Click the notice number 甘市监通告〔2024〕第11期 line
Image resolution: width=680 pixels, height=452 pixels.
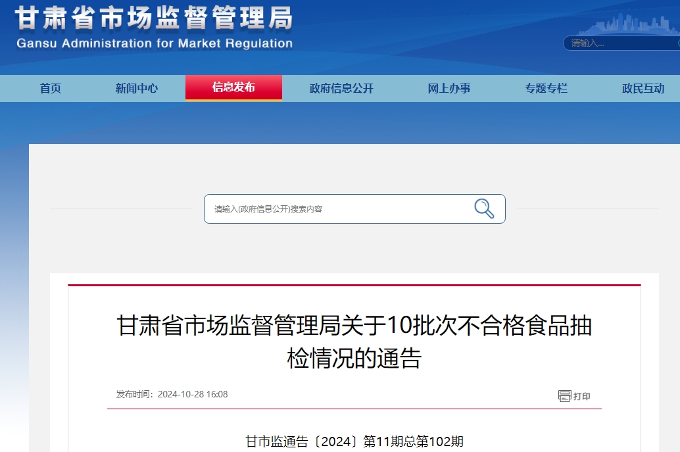(354, 441)
